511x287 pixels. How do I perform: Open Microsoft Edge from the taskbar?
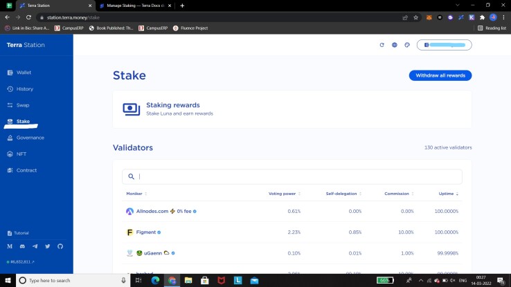pos(156,280)
